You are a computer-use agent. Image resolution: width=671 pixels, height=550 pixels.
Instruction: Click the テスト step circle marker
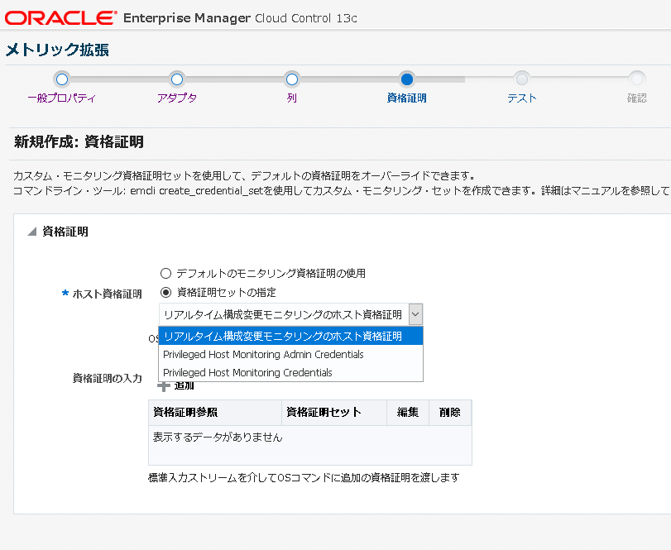pyautogui.click(x=521, y=79)
